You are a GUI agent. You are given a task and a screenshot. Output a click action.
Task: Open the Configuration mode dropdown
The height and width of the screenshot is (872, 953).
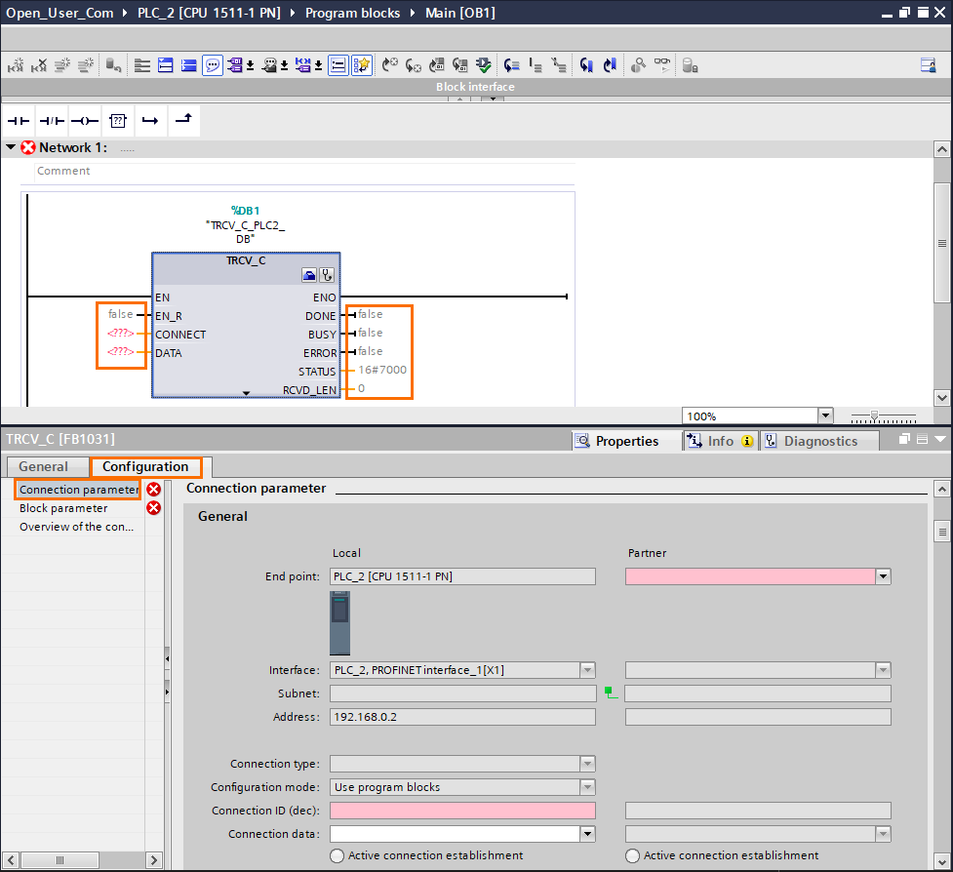point(587,786)
